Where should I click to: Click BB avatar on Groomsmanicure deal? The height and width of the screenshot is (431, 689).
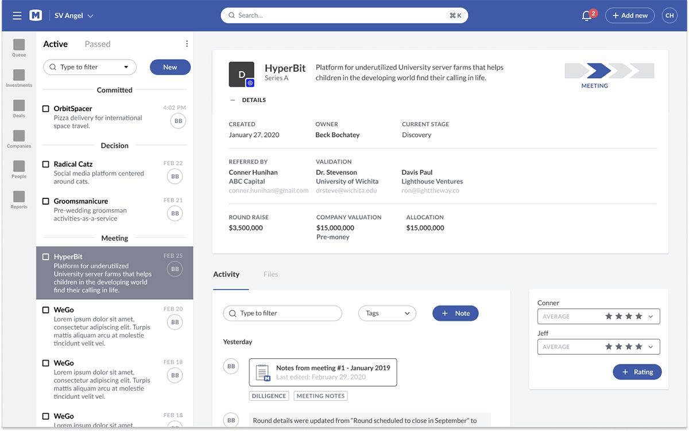pos(175,213)
